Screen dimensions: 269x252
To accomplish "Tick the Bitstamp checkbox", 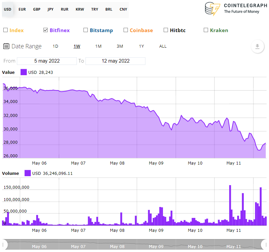I will 86,30.
